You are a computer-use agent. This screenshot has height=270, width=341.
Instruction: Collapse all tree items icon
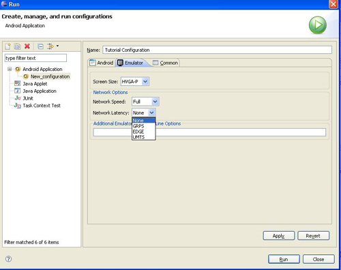coord(40,46)
